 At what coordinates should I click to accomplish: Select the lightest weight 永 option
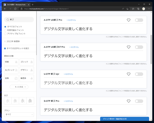point(8,101)
